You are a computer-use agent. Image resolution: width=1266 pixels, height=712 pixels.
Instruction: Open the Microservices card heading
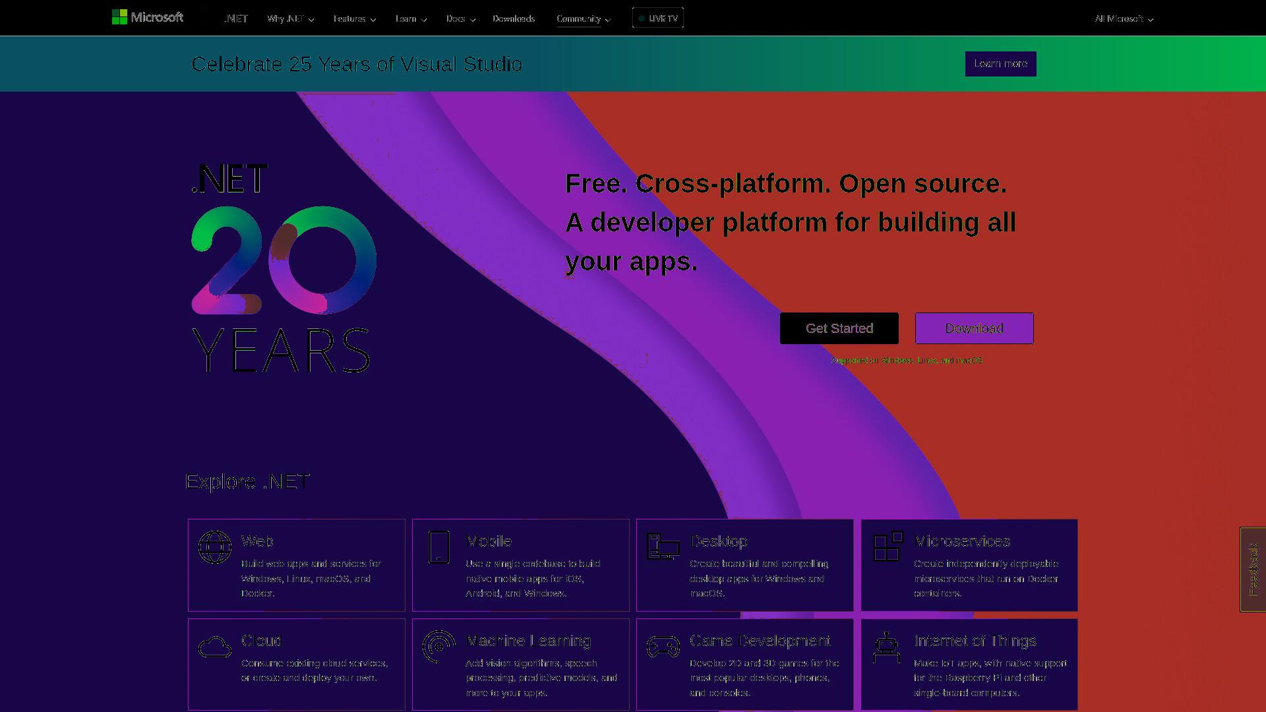(963, 541)
